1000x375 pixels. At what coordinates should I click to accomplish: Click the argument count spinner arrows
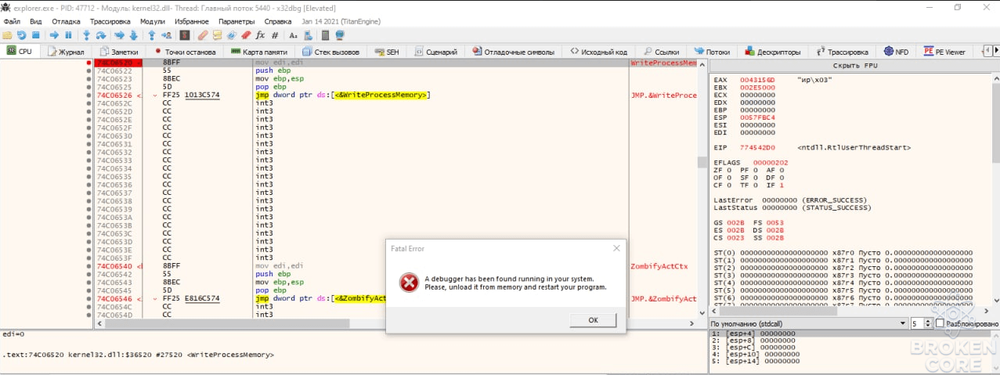coord(927,323)
